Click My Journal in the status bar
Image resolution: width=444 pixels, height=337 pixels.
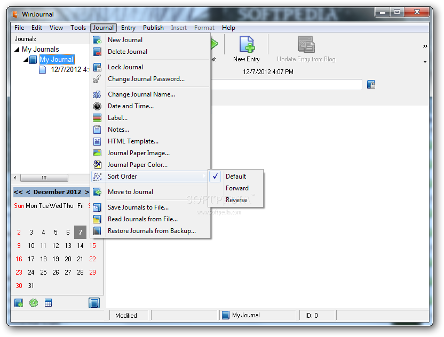pos(246,315)
